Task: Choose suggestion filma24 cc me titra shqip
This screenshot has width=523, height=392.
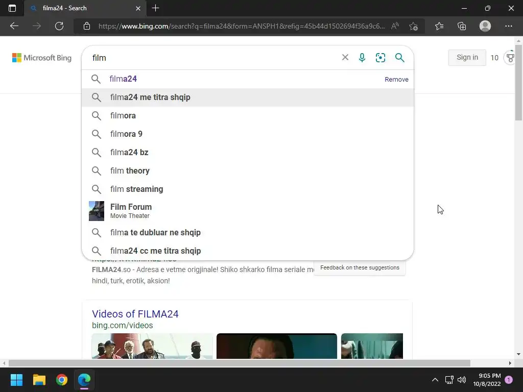Action: (x=248, y=251)
